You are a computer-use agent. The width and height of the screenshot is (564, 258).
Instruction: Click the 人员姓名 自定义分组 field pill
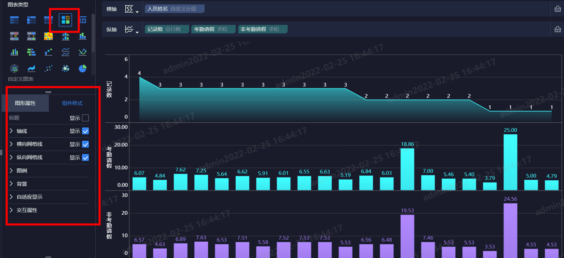click(x=175, y=9)
